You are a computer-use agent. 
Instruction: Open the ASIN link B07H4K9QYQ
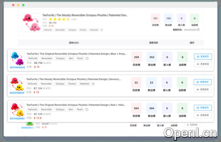tap(17, 67)
